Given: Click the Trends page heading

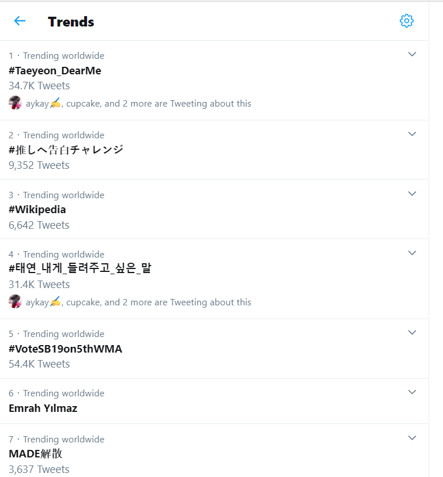Looking at the screenshot, I should point(71,22).
